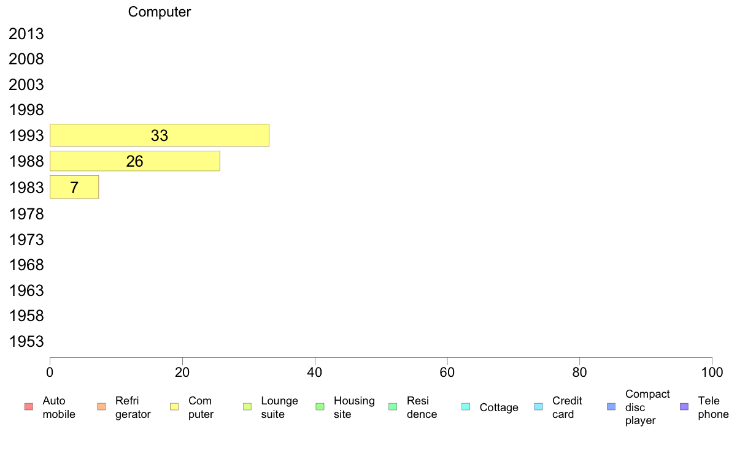This screenshot has height=451, width=729.
Task: Click the Computer chart title
Action: point(160,12)
